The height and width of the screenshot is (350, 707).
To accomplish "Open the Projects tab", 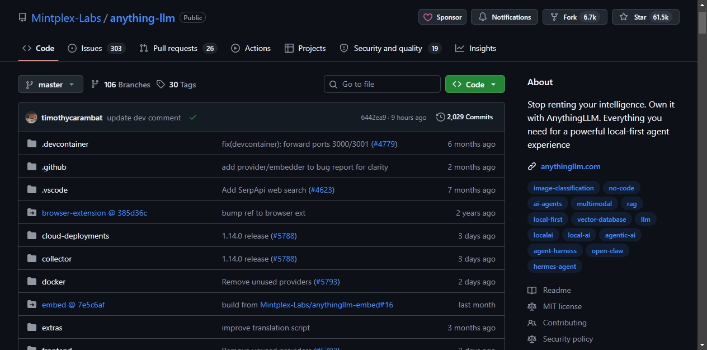I will 305,48.
